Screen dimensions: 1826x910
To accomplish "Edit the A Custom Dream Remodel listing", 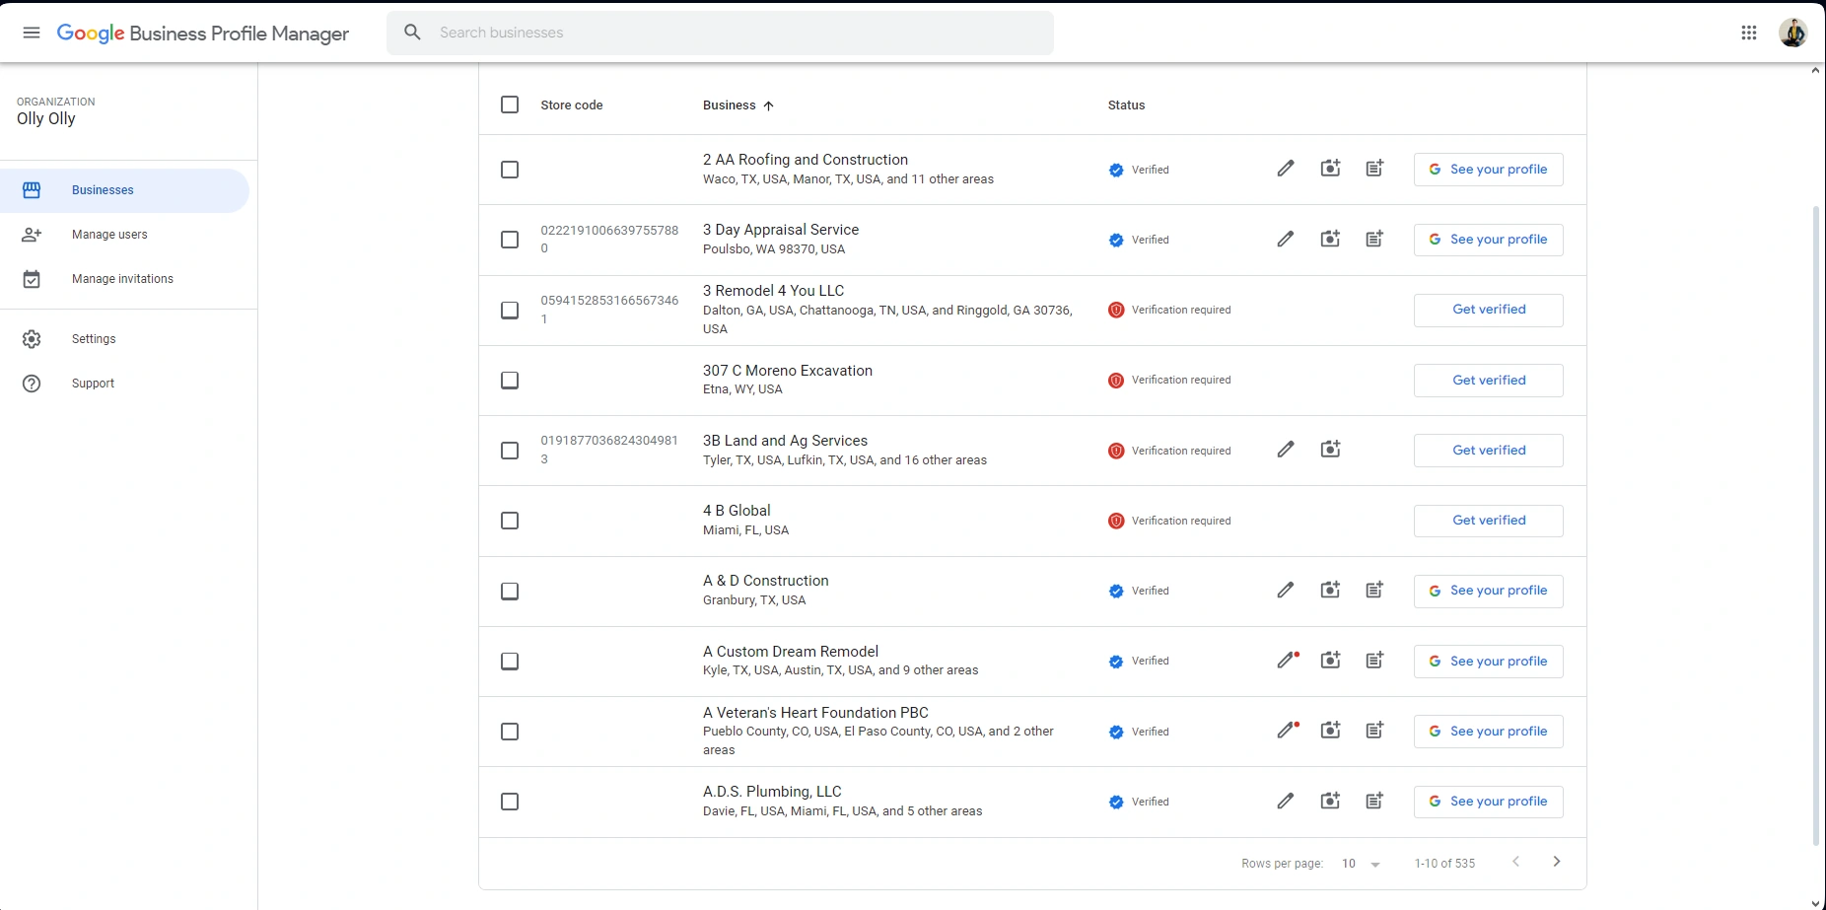I will (1284, 660).
